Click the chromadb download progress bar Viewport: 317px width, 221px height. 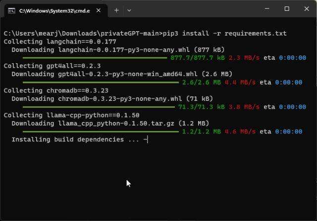[x=99, y=107]
